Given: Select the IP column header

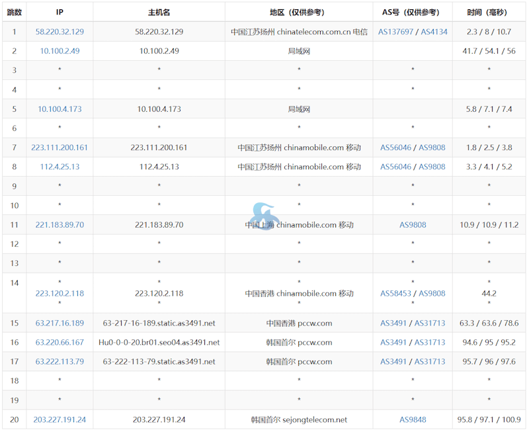Looking at the screenshot, I should point(60,12).
